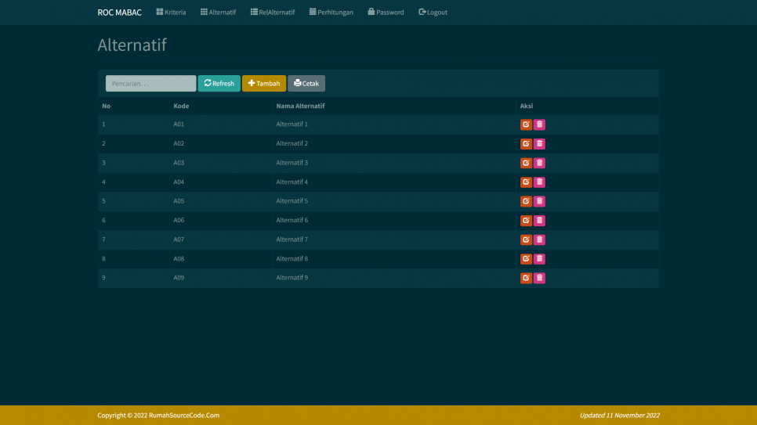Open the Password menu item

point(386,12)
